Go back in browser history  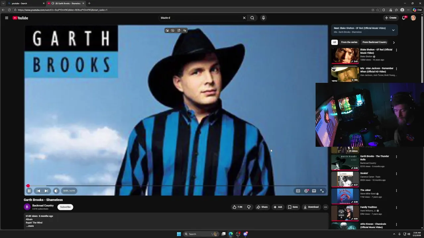tap(3, 10)
